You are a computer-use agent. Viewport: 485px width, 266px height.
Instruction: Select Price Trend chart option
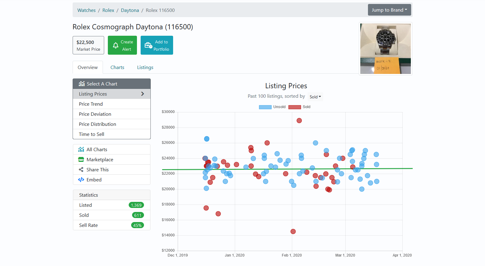pyautogui.click(x=112, y=104)
